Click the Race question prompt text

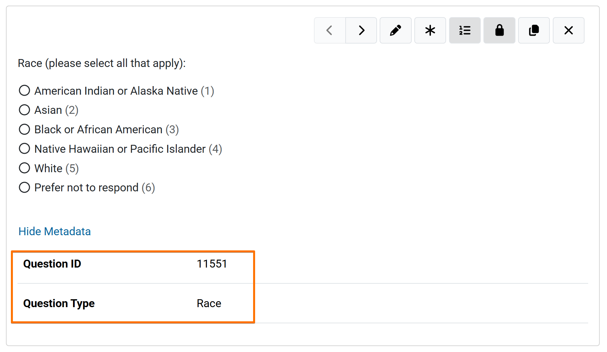[102, 63]
